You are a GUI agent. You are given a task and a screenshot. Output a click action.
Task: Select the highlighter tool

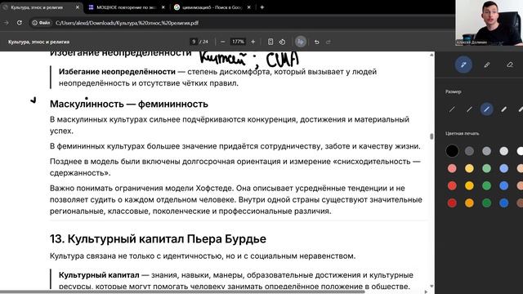487,65
